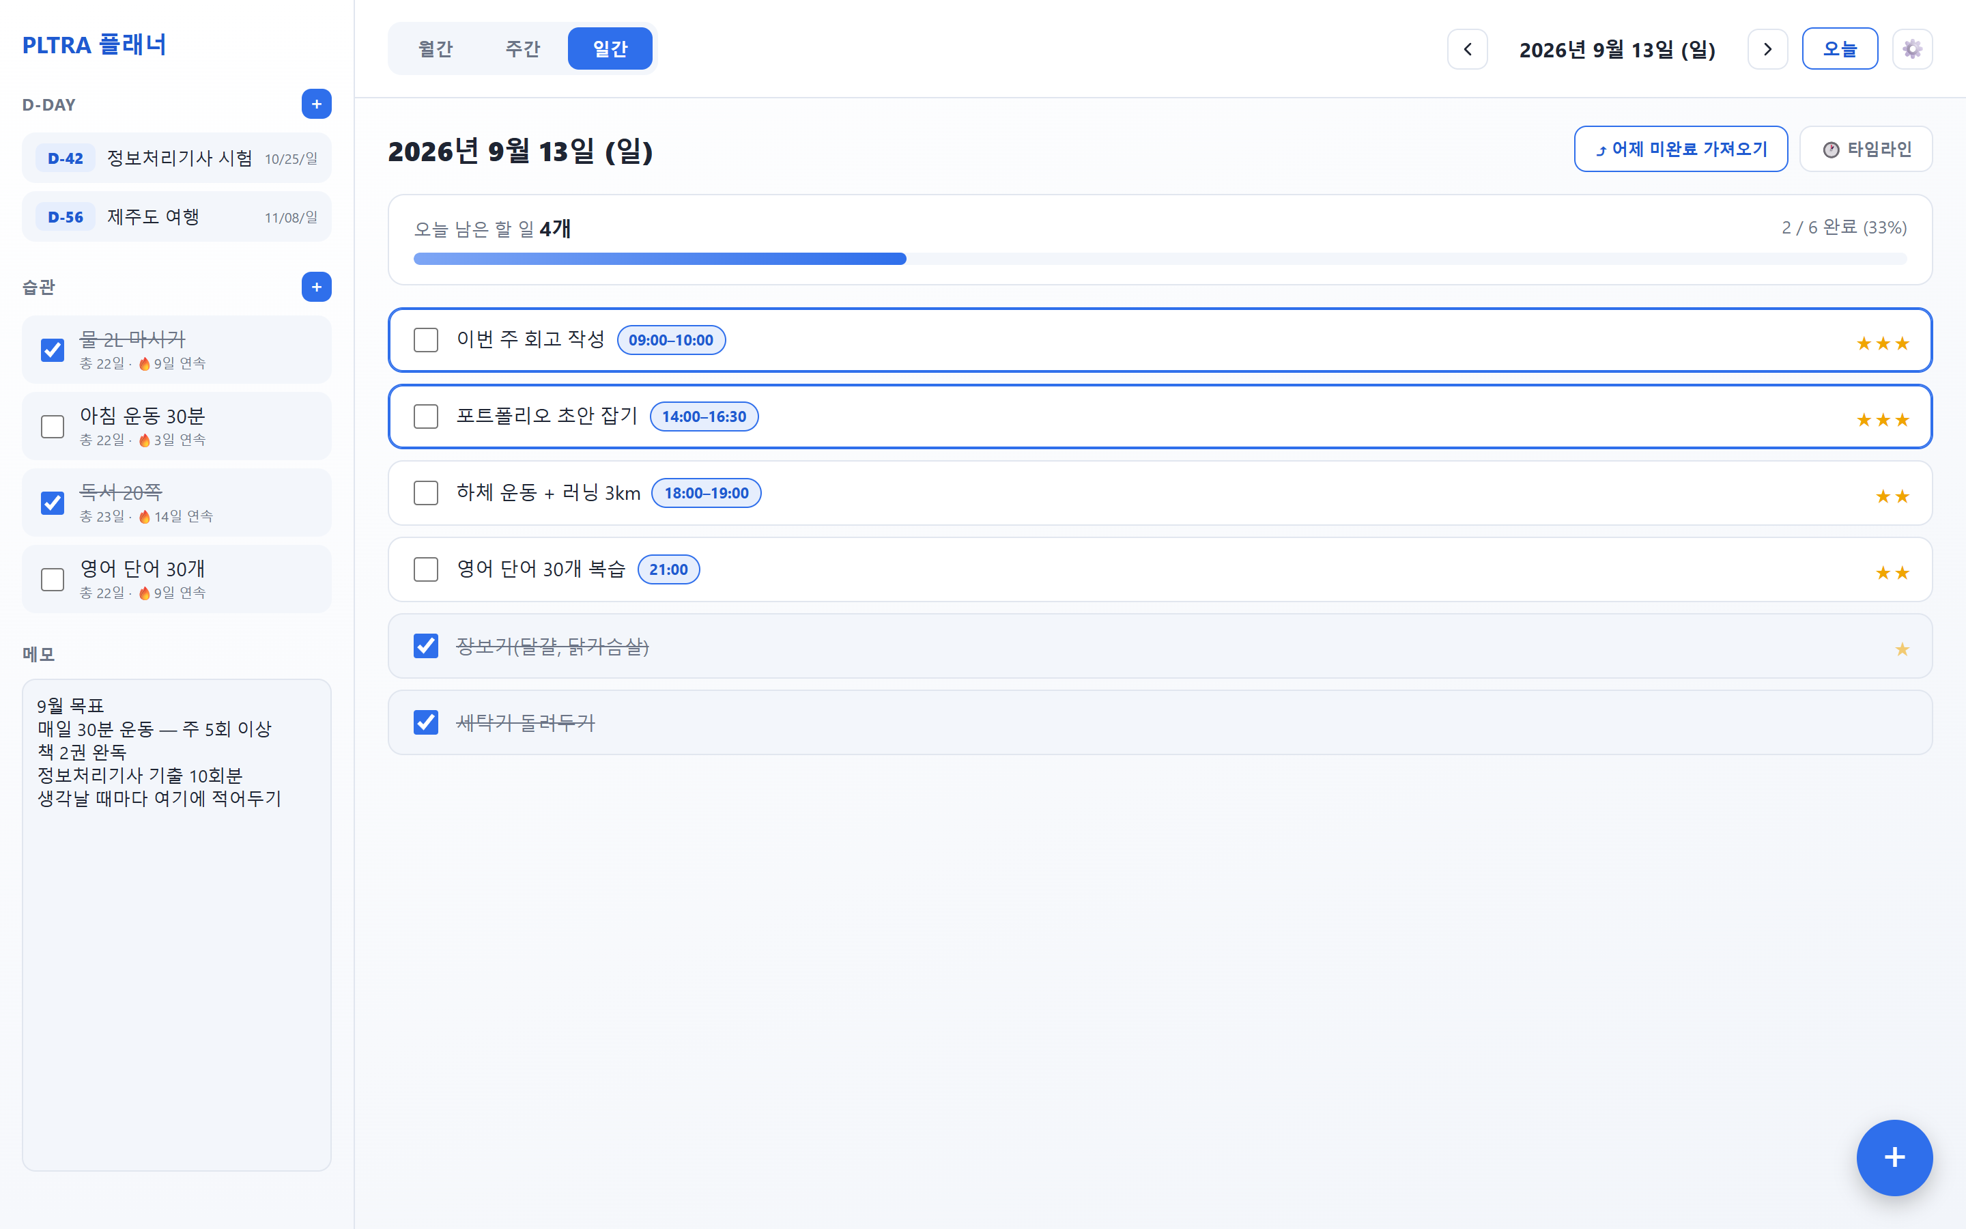Go to previous day arrow
This screenshot has height=1229, width=1966.
pyautogui.click(x=1467, y=50)
